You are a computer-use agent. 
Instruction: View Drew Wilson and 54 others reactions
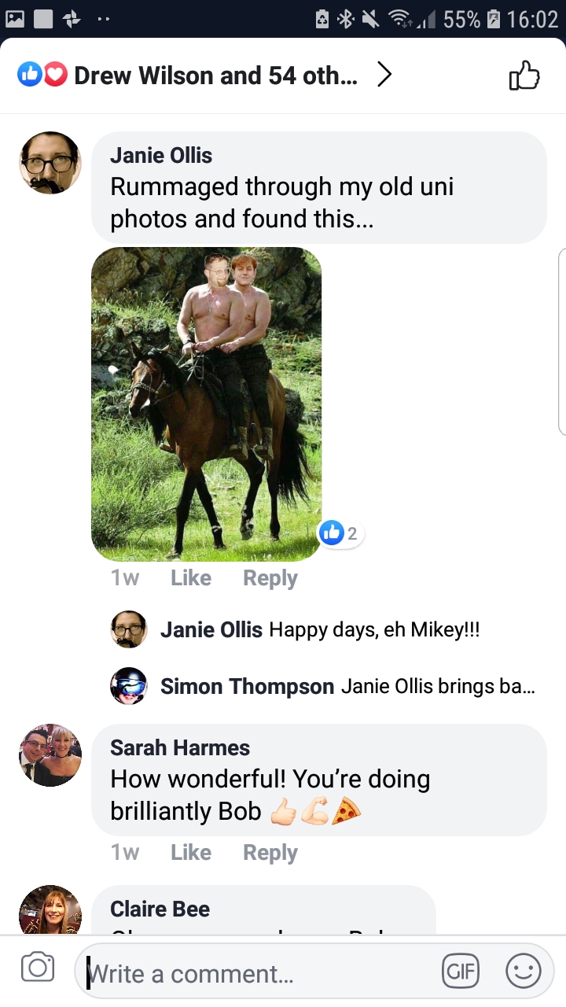215,76
